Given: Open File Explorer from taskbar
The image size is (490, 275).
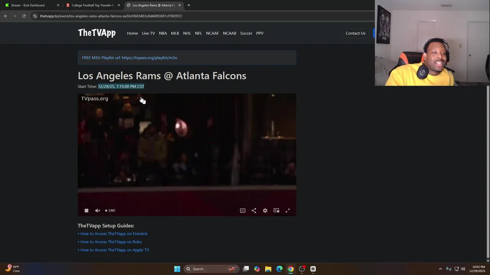Looking at the screenshot, I should click(x=268, y=269).
